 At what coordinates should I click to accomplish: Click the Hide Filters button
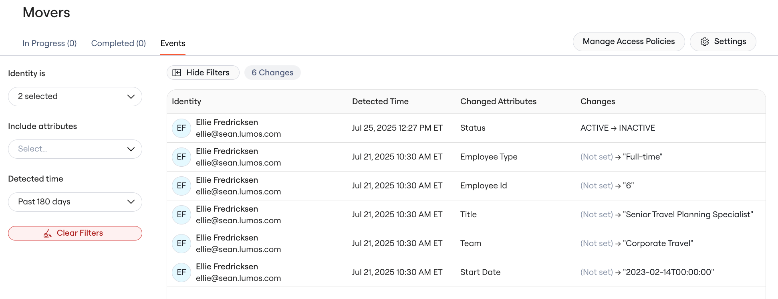tap(203, 73)
